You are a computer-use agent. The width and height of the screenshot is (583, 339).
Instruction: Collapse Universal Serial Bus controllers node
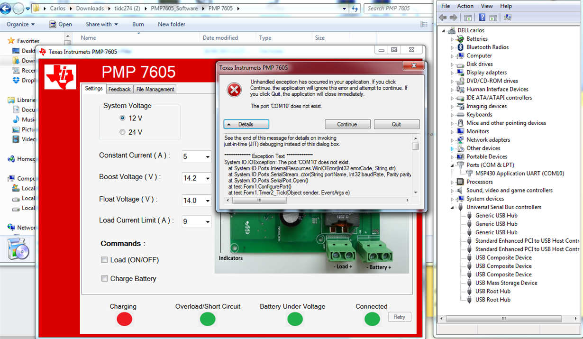pos(452,207)
